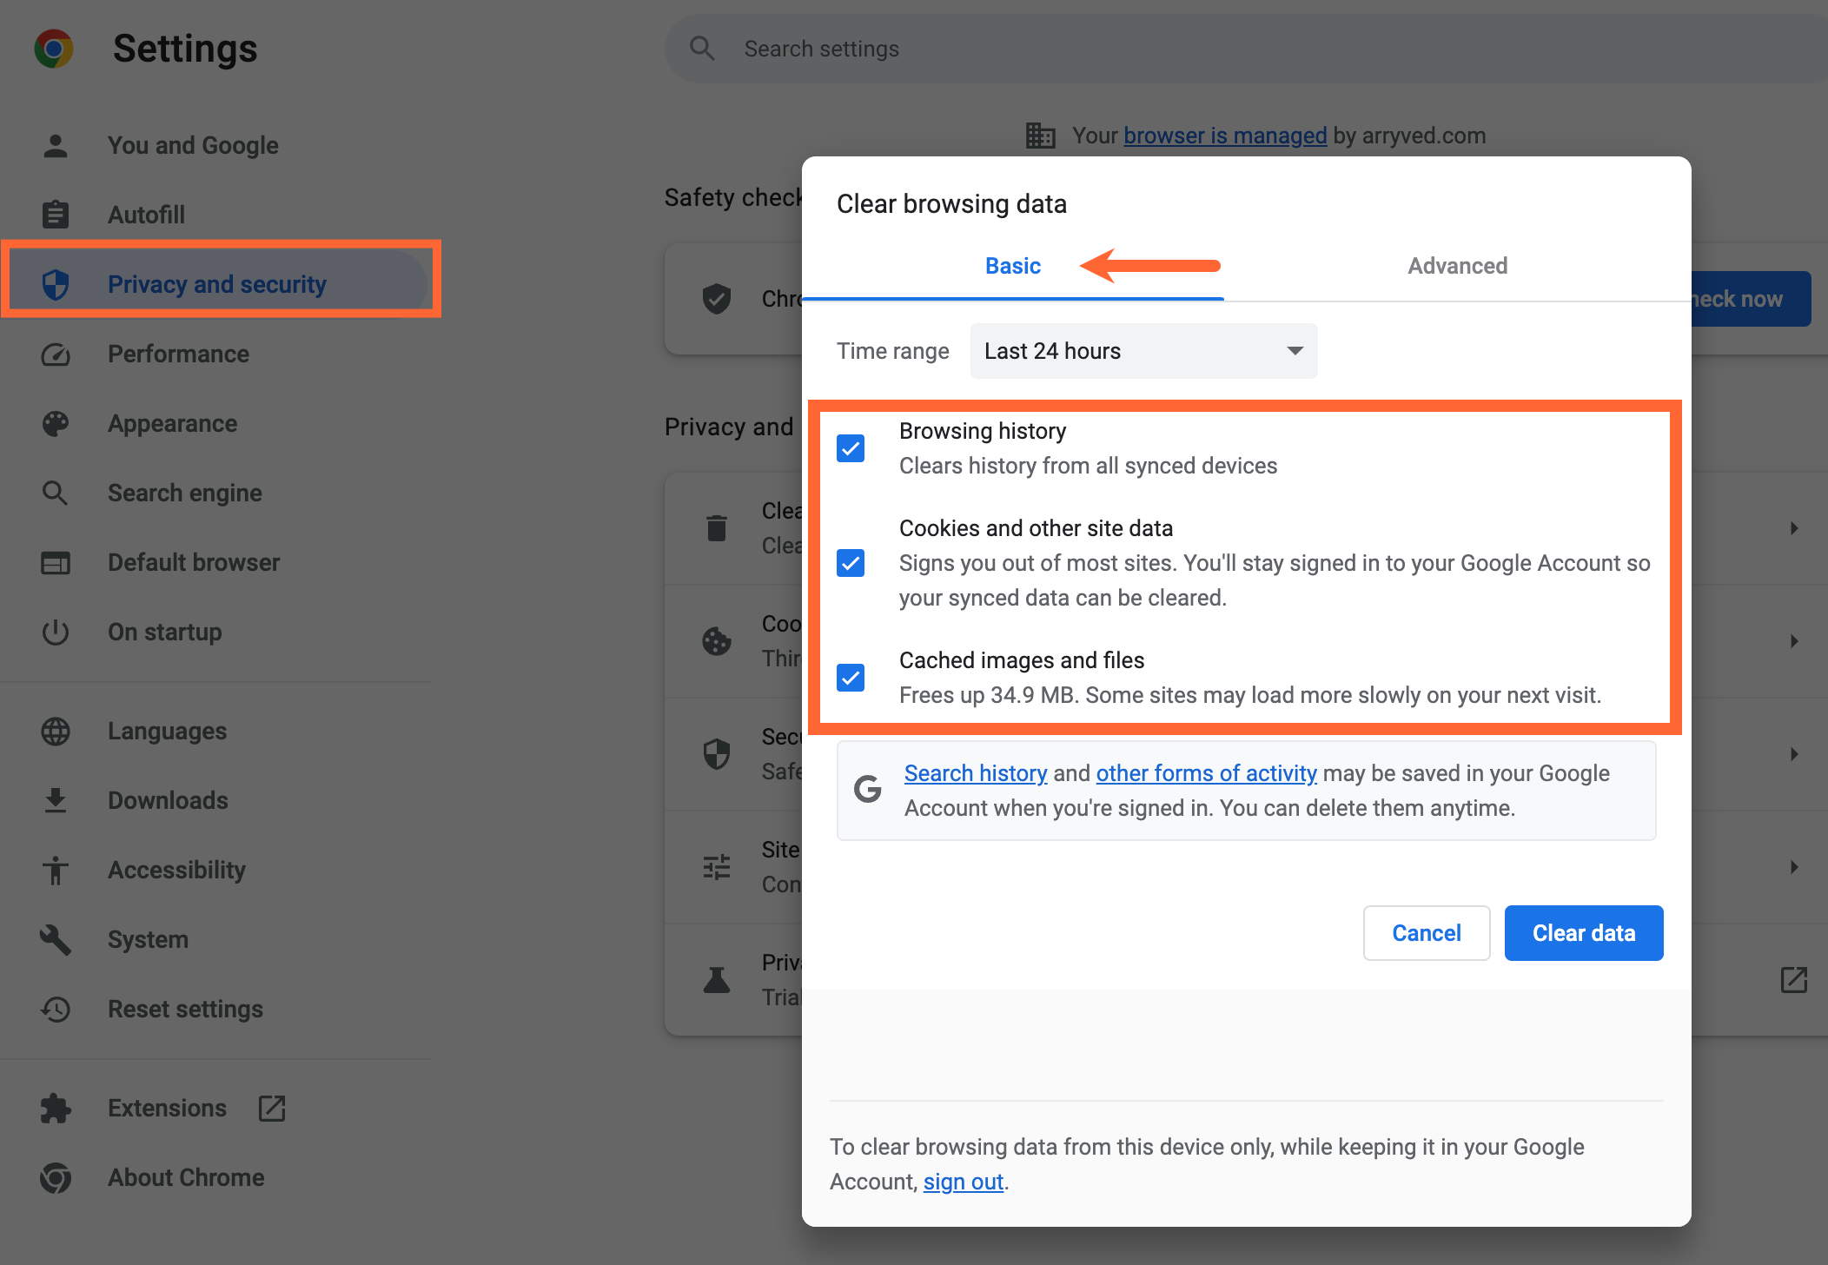Click the managed browser building icon

[1040, 136]
